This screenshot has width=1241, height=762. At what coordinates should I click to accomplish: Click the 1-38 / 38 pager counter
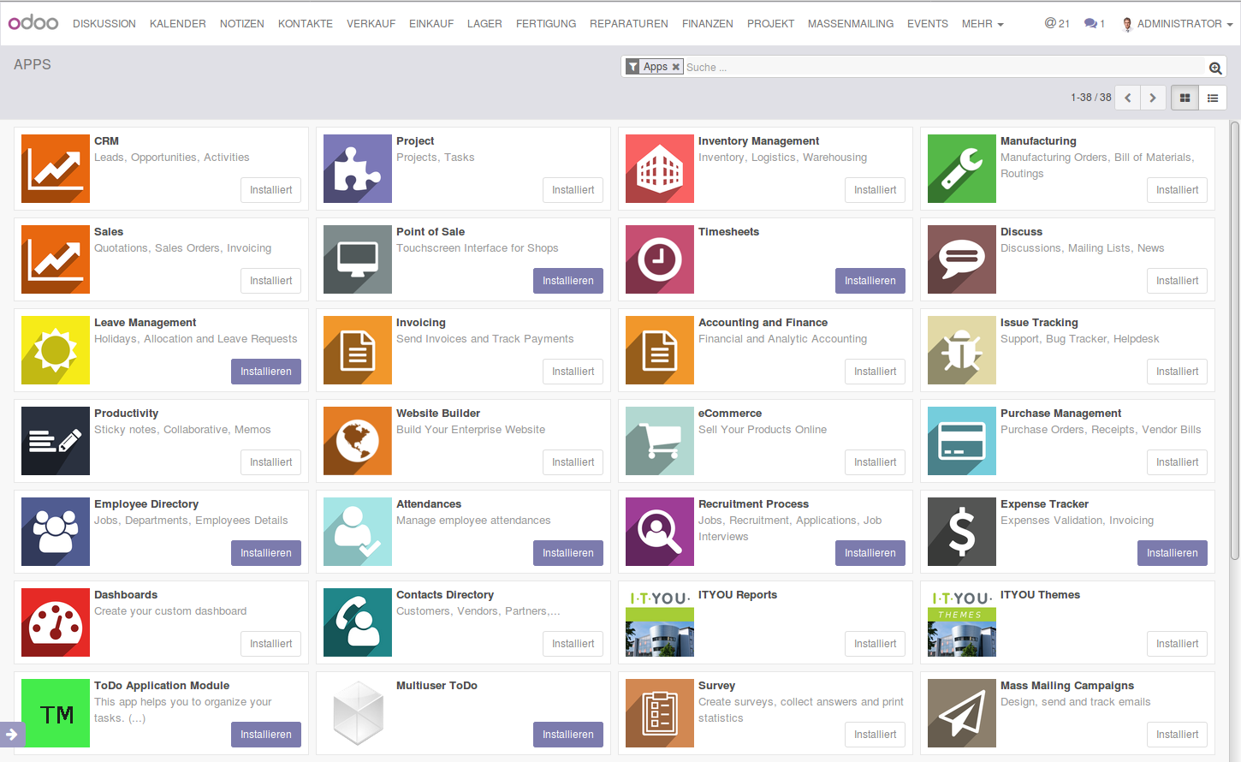pyautogui.click(x=1090, y=98)
